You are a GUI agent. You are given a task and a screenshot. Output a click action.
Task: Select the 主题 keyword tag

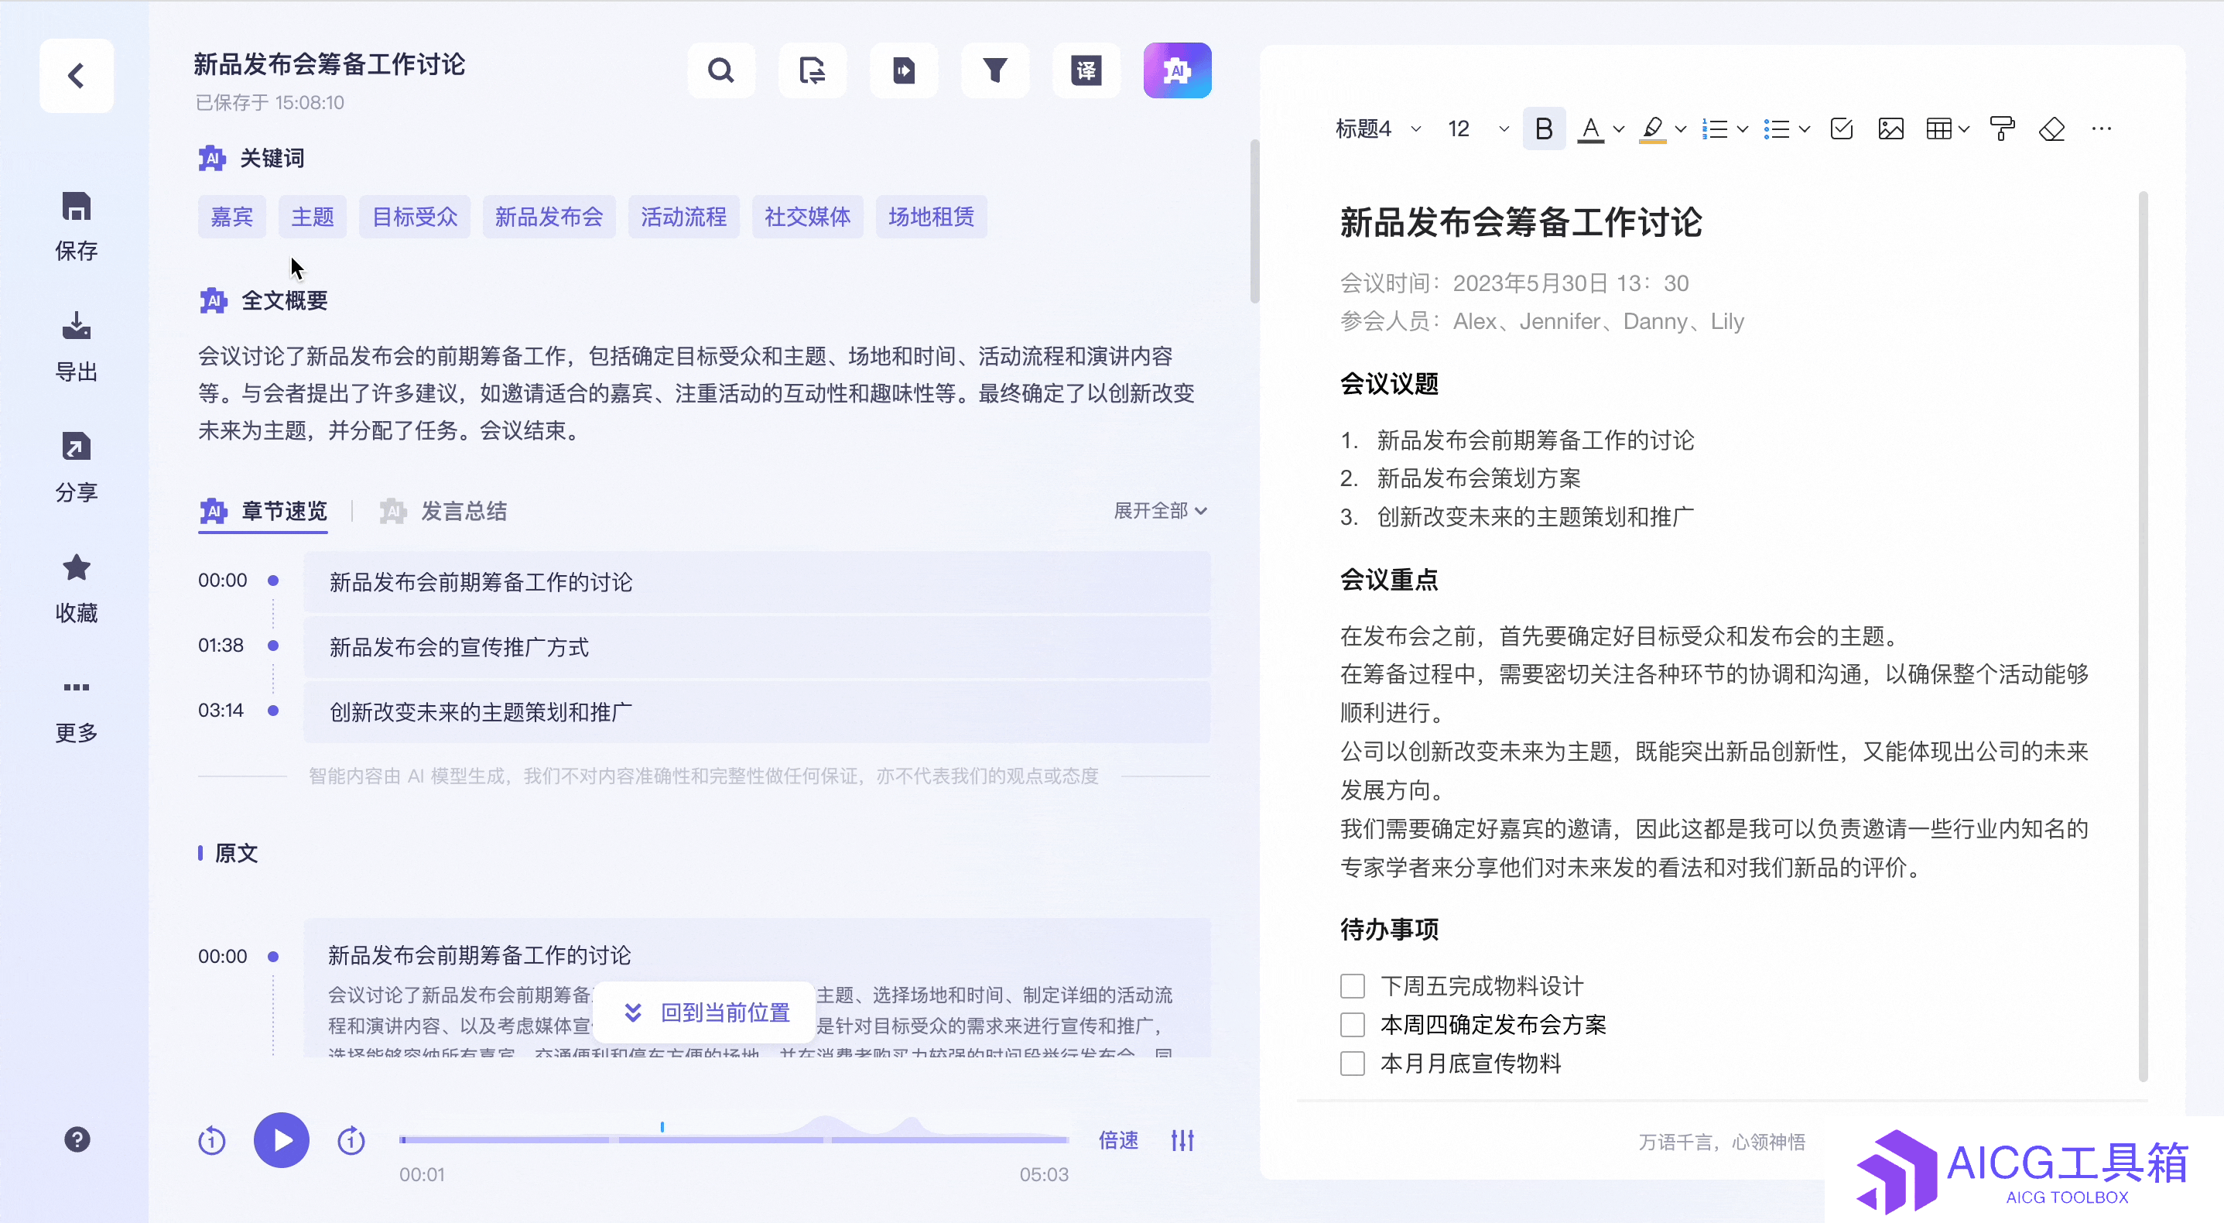313,216
